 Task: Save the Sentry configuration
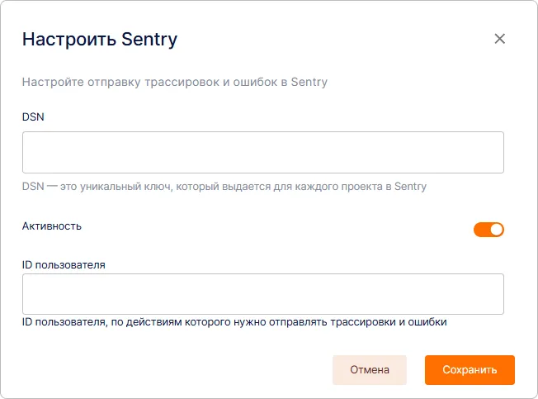[x=470, y=370]
